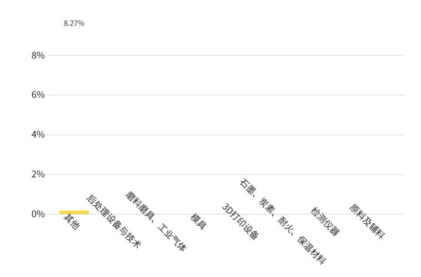The image size is (421, 277).
Task: Select the 后处理设备与技术 axis label
Action: click(113, 222)
